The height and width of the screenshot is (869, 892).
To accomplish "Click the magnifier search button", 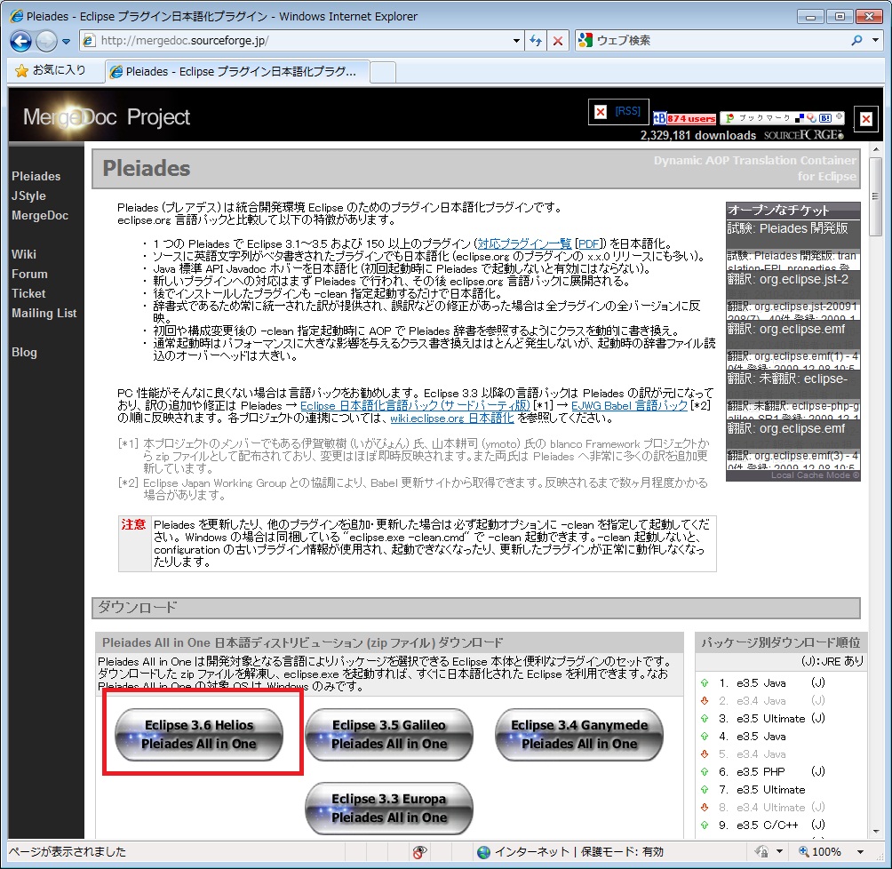I will pos(856,40).
